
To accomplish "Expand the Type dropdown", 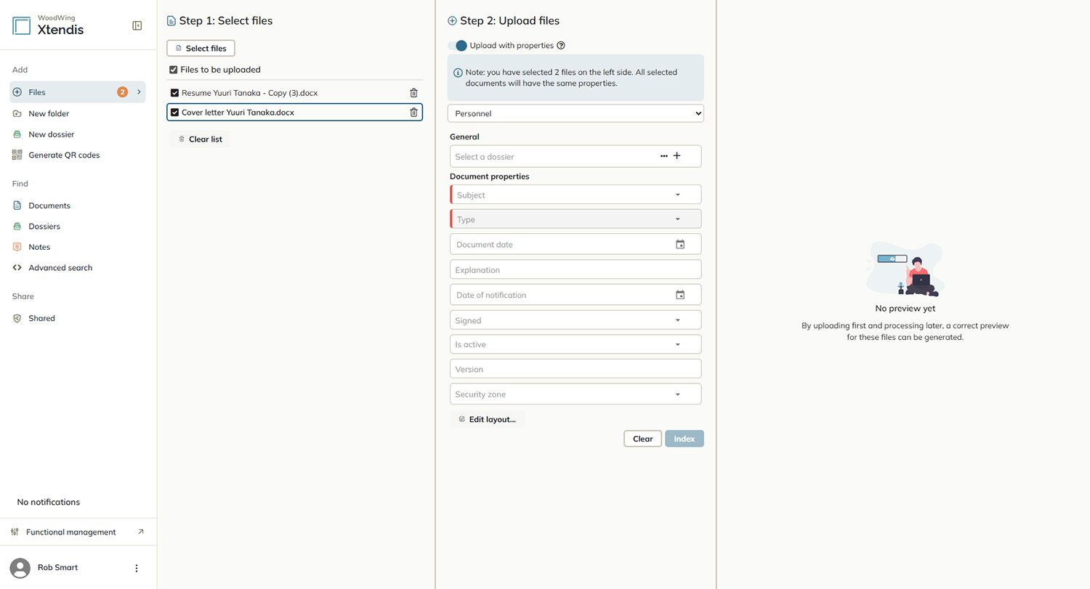I will click(x=576, y=219).
